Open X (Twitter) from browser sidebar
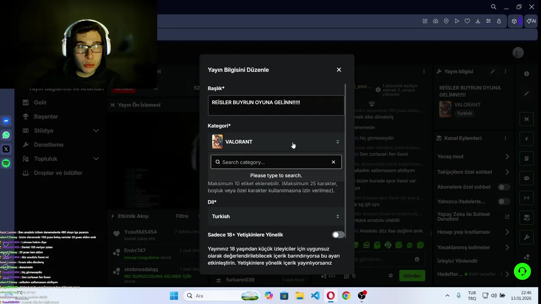This screenshot has height=304, width=541. 6,149
